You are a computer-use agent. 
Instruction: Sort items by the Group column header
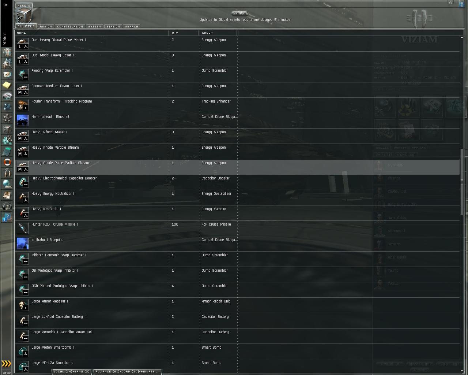(x=218, y=33)
